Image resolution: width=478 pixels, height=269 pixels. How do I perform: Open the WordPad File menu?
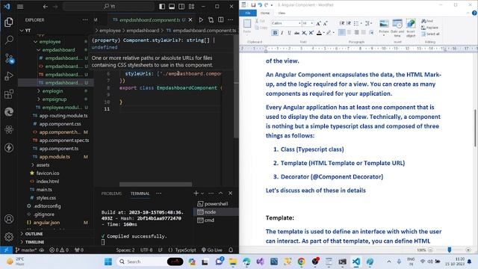[248, 13]
